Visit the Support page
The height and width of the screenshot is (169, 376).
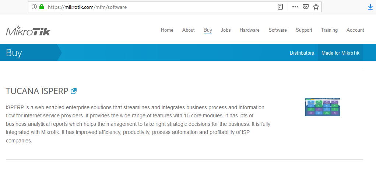[304, 30]
